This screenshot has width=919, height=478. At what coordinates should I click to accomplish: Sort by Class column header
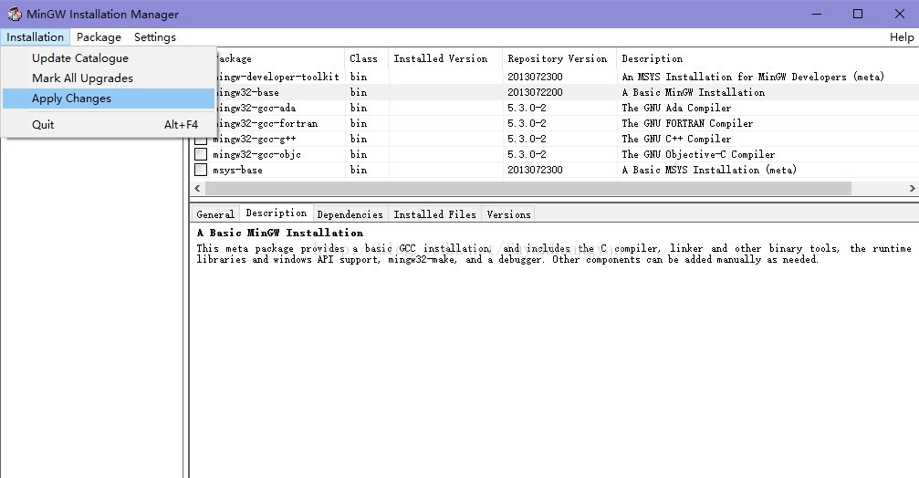(x=366, y=58)
